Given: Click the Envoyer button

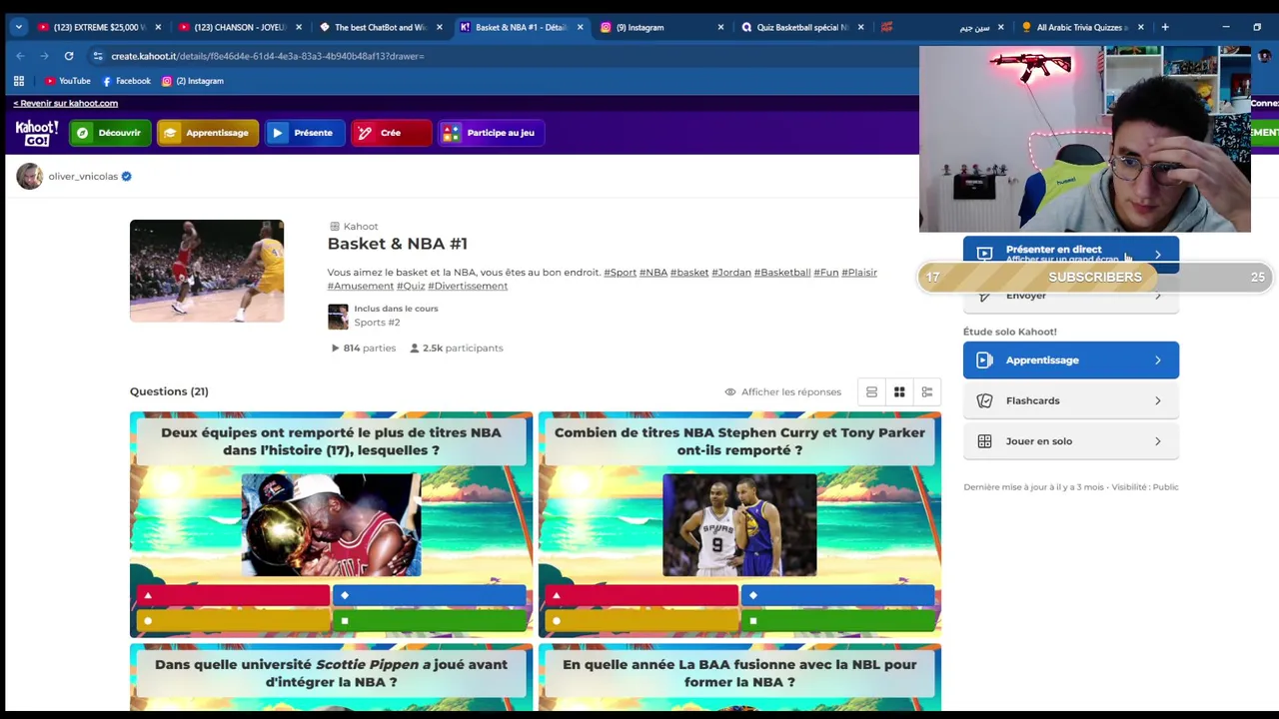Looking at the screenshot, I should pyautogui.click(x=1071, y=296).
